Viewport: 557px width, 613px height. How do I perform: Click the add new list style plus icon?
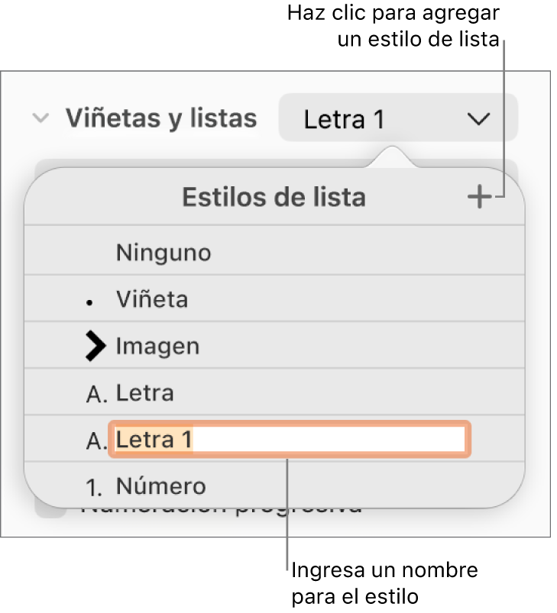(480, 197)
